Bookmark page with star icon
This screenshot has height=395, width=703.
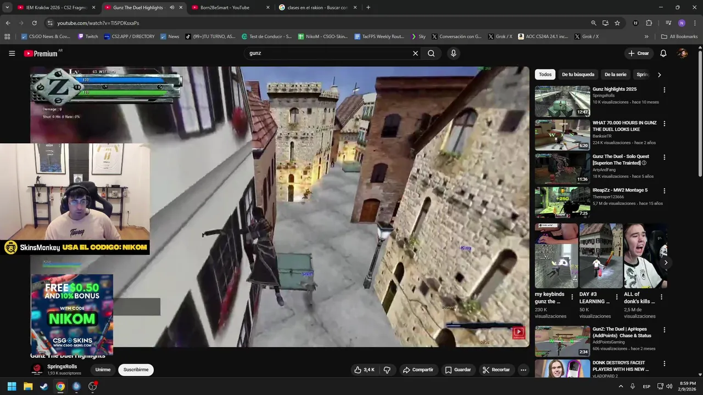click(x=617, y=23)
